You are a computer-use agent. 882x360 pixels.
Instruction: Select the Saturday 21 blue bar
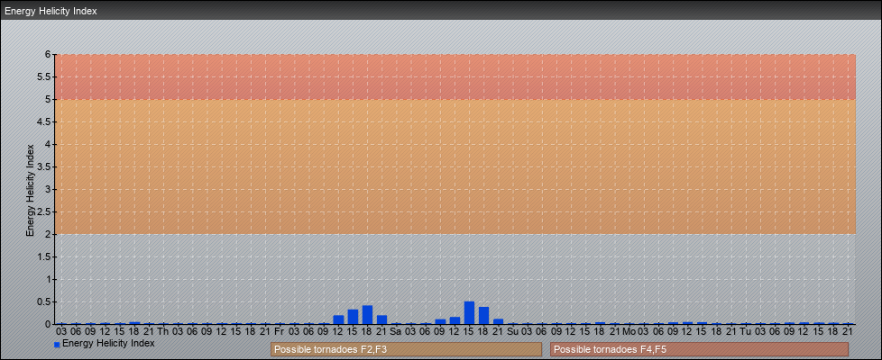[499, 321]
